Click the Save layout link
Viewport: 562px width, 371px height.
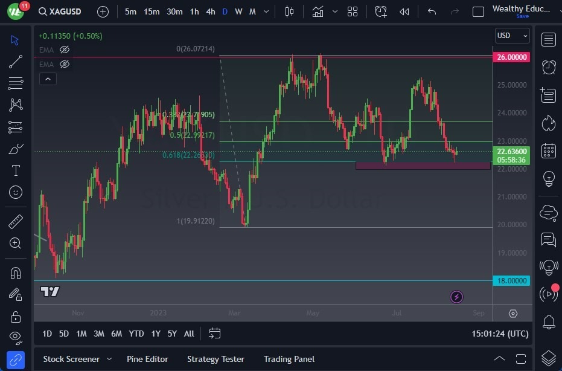pos(522,16)
